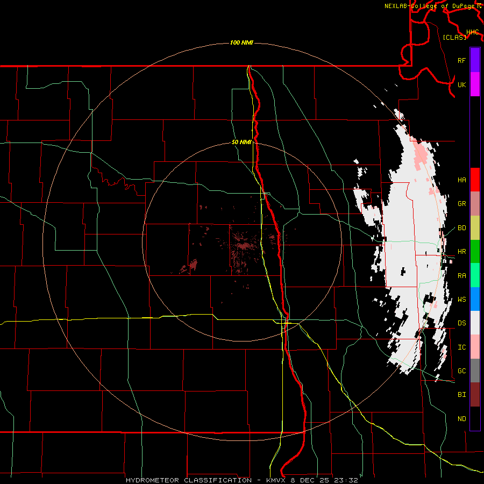Click the HR green legend swatch
Viewport: 484px width, 484px height.
tap(475, 251)
